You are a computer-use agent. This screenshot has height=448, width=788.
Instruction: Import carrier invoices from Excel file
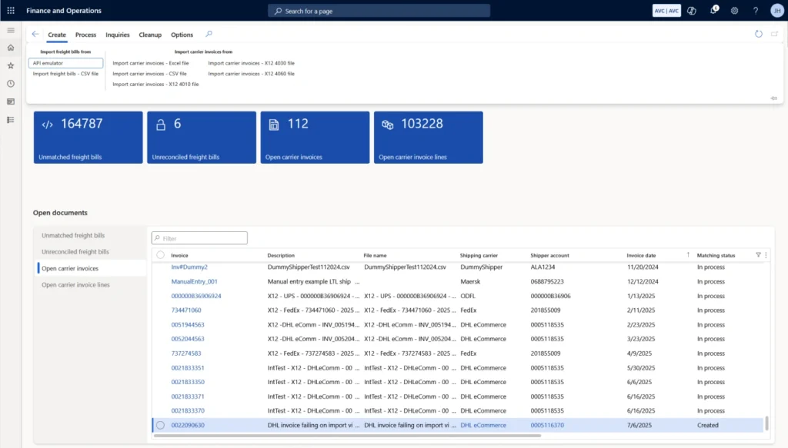coord(151,63)
